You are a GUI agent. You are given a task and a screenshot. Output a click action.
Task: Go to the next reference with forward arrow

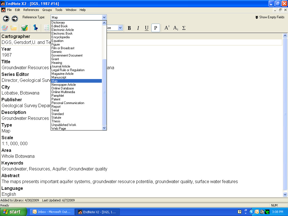[15, 19]
